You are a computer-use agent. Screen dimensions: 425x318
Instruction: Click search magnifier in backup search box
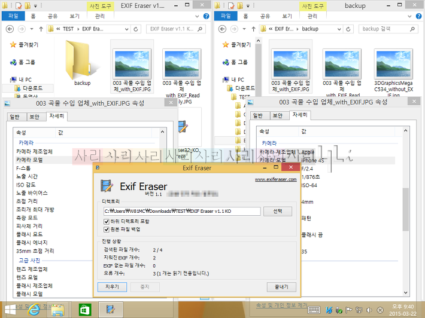[x=412, y=29]
